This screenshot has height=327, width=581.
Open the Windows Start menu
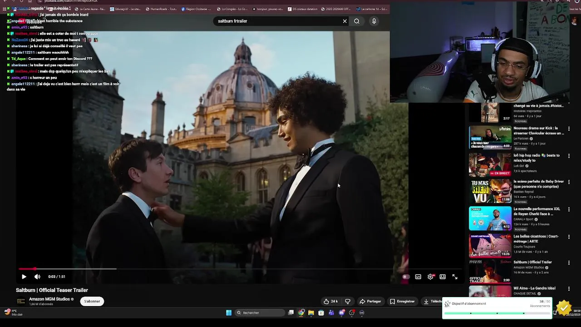pos(229,312)
